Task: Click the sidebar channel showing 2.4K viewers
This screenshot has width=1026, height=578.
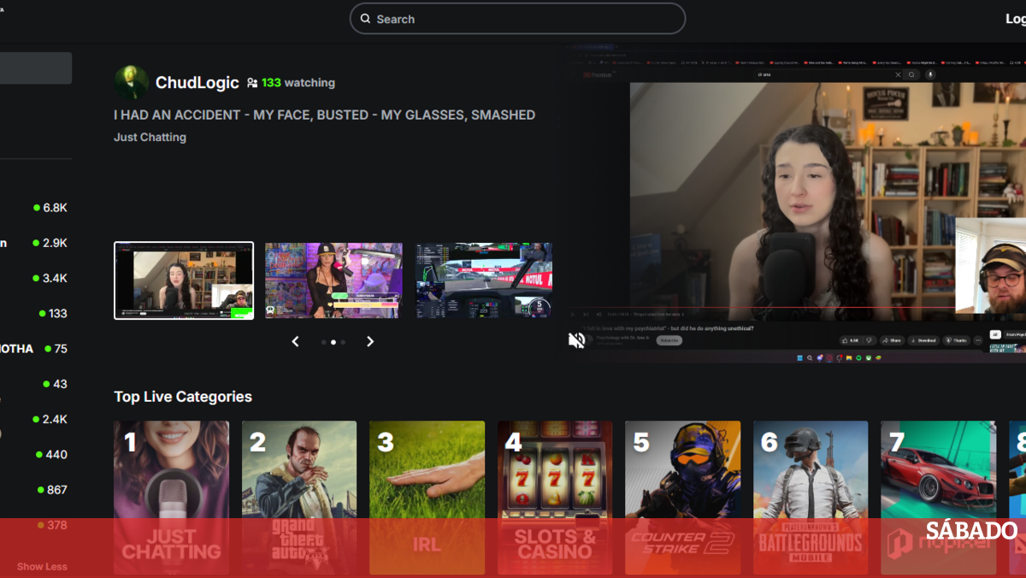Action: pos(36,419)
